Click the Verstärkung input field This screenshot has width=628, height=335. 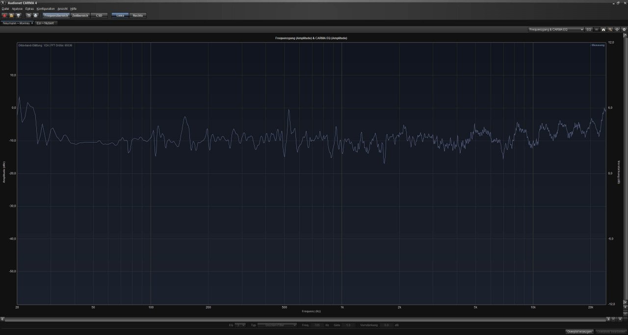(x=387, y=325)
